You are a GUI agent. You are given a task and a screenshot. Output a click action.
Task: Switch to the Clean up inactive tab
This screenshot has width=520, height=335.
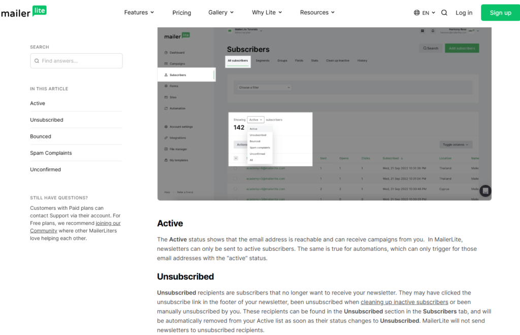[x=338, y=61]
